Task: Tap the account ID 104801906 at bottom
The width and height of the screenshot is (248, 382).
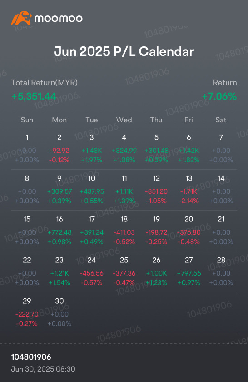Action: tap(31, 357)
